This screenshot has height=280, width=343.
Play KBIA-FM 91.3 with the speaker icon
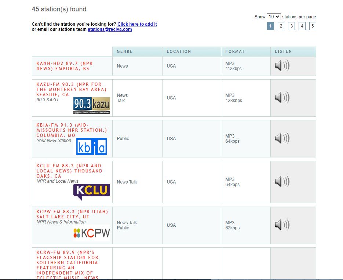281,138
